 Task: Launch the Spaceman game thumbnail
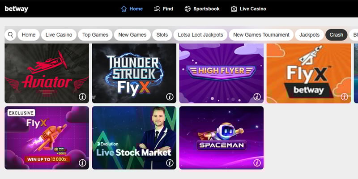[222, 138]
